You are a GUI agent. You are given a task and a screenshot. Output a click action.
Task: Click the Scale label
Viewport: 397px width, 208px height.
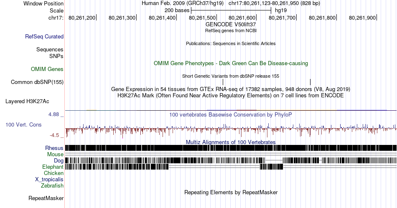point(56,10)
